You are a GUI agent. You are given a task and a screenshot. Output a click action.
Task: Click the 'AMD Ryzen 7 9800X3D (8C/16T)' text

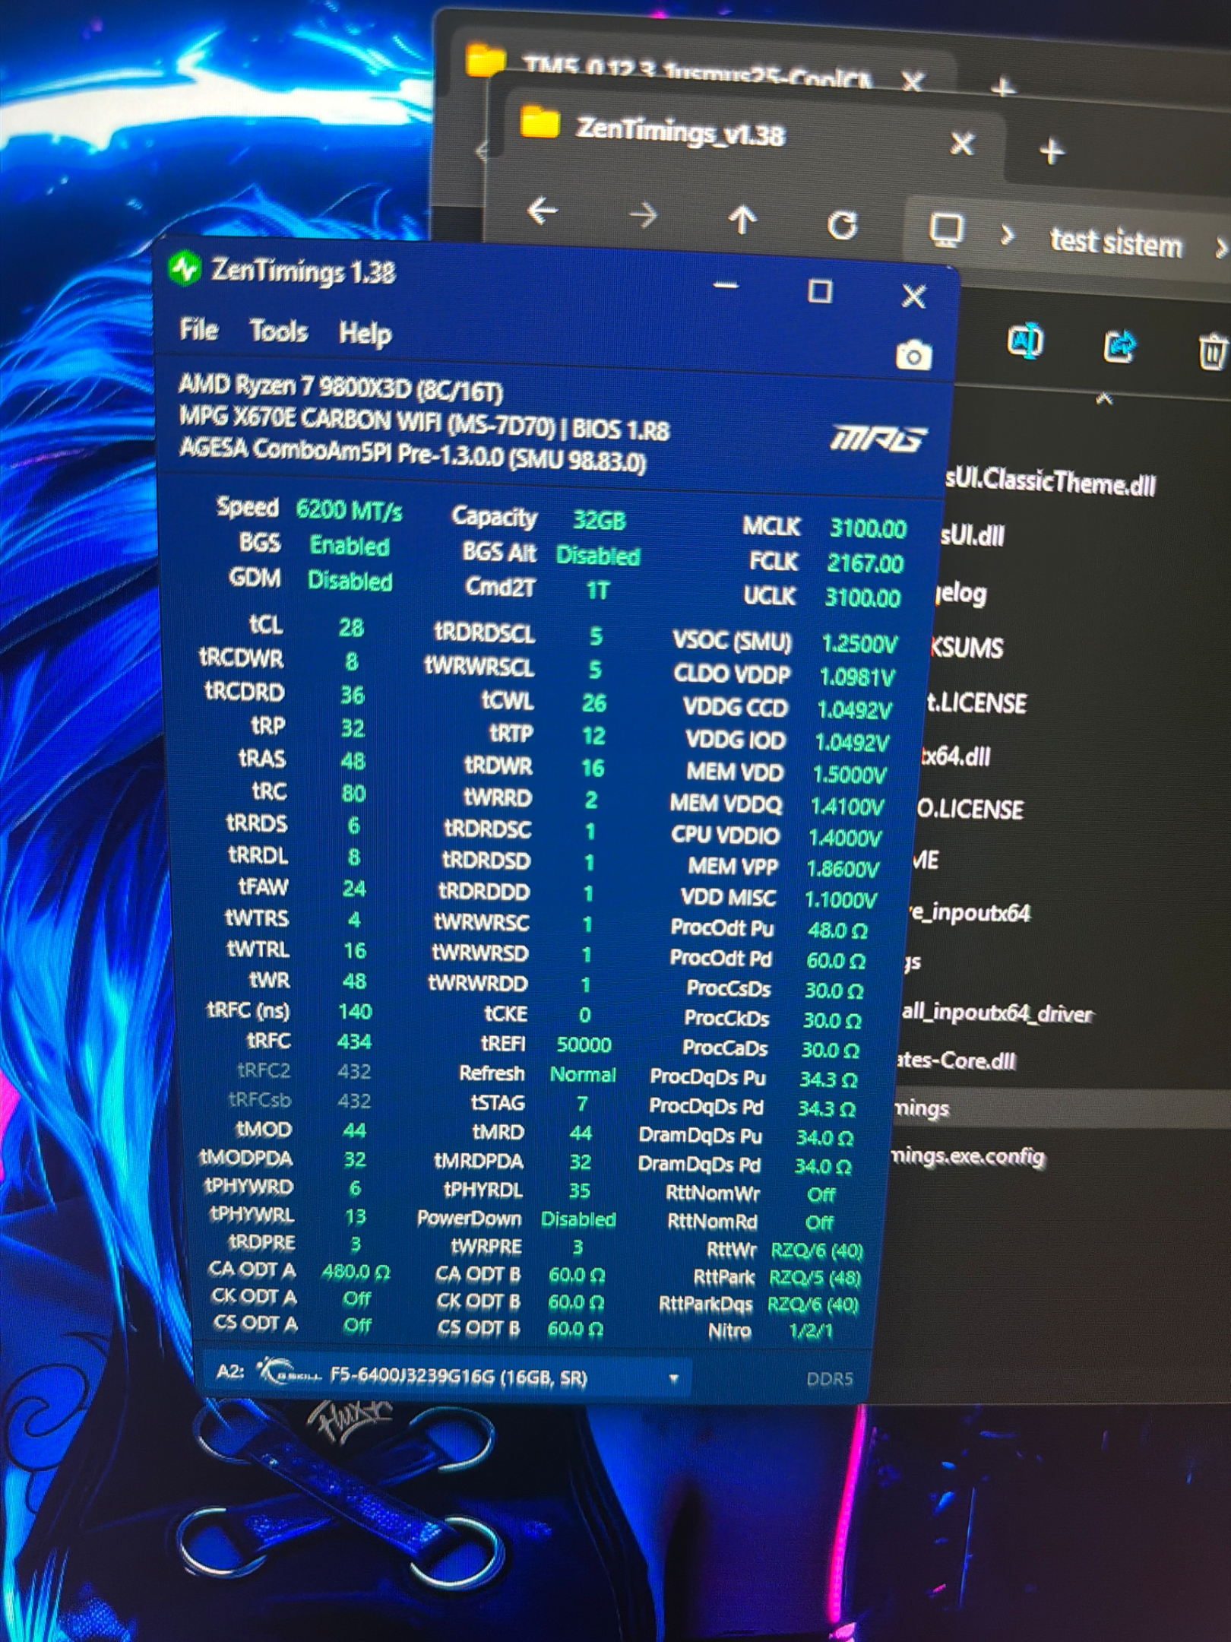(341, 388)
